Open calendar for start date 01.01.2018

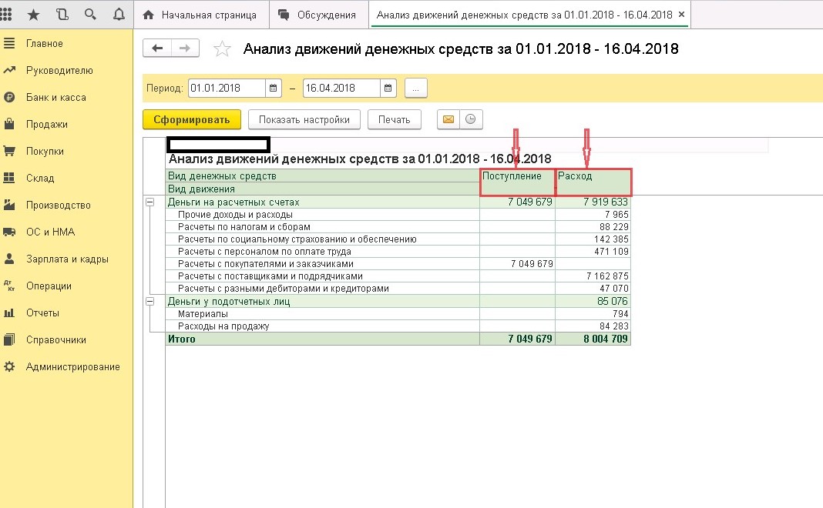(273, 88)
